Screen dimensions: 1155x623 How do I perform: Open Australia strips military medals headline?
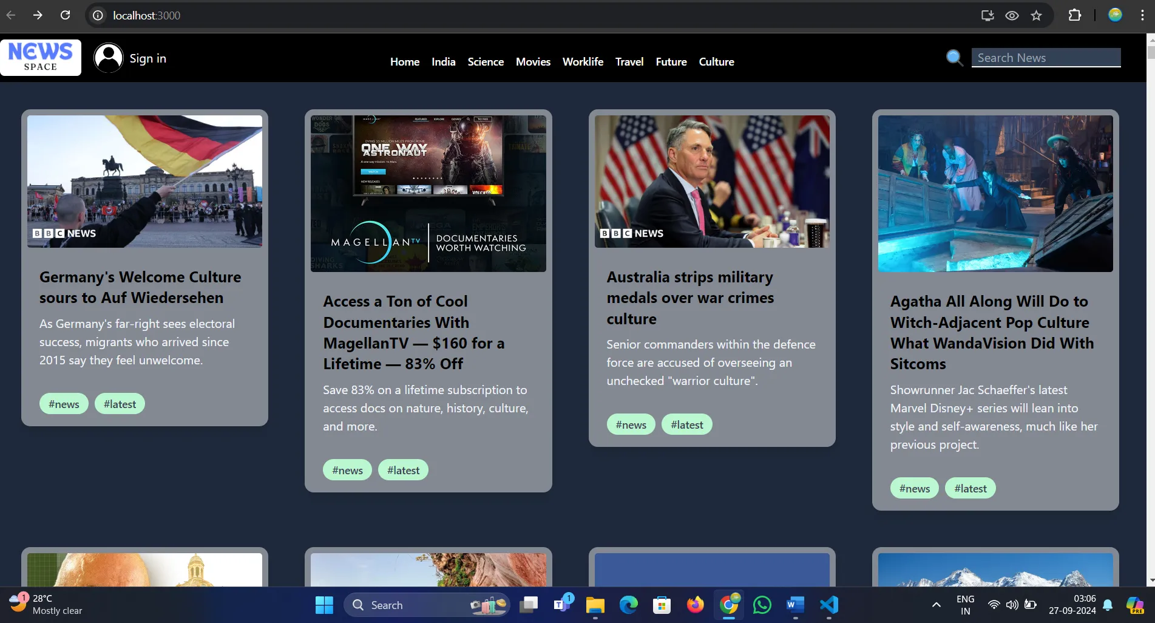point(690,298)
